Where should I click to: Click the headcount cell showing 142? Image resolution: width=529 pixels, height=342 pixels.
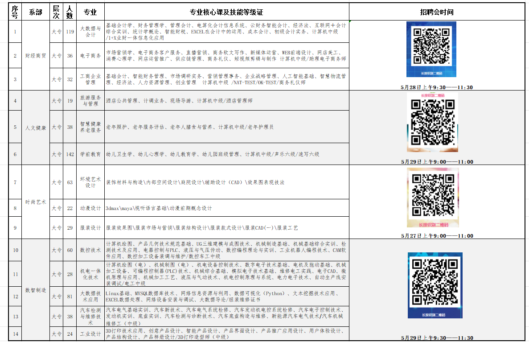point(70,154)
